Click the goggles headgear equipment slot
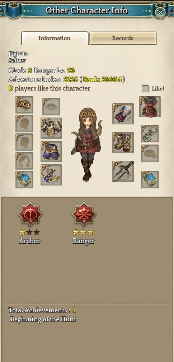Screen dimensions: 174x362 pos(24,105)
